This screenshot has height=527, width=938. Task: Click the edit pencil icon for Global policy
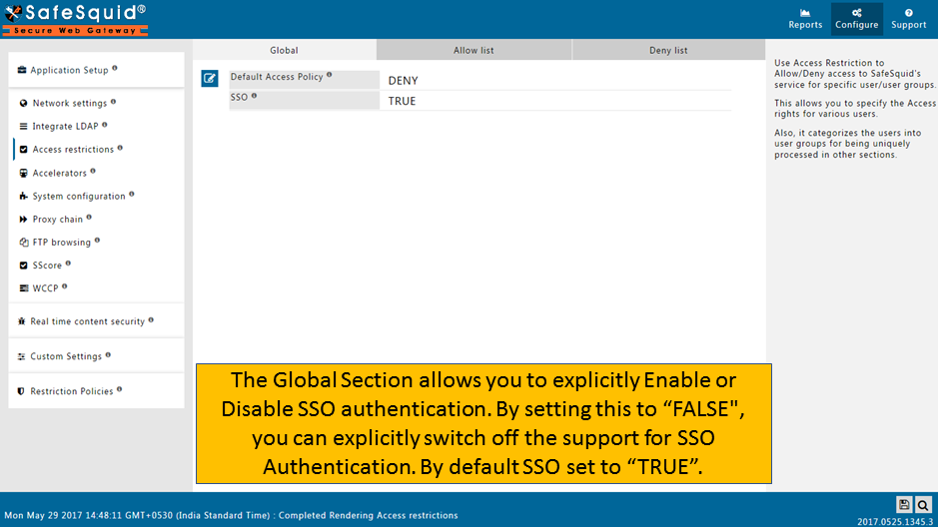tap(210, 78)
